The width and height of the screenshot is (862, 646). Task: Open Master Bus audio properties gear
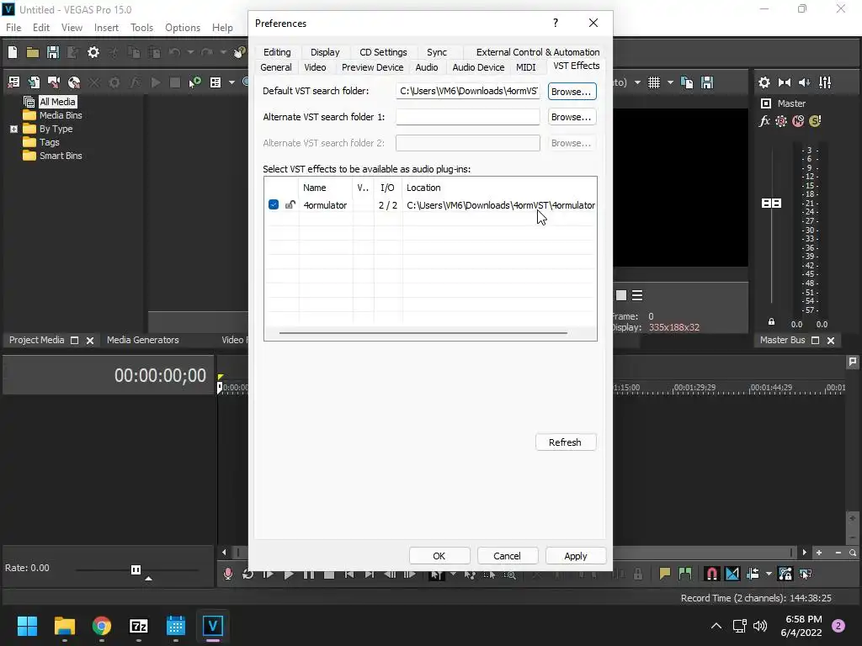click(764, 82)
